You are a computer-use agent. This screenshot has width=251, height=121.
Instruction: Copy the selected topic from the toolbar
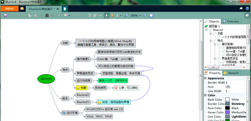[30, 16]
